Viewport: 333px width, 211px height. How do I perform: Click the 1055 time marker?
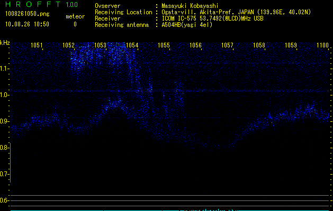click(164, 45)
